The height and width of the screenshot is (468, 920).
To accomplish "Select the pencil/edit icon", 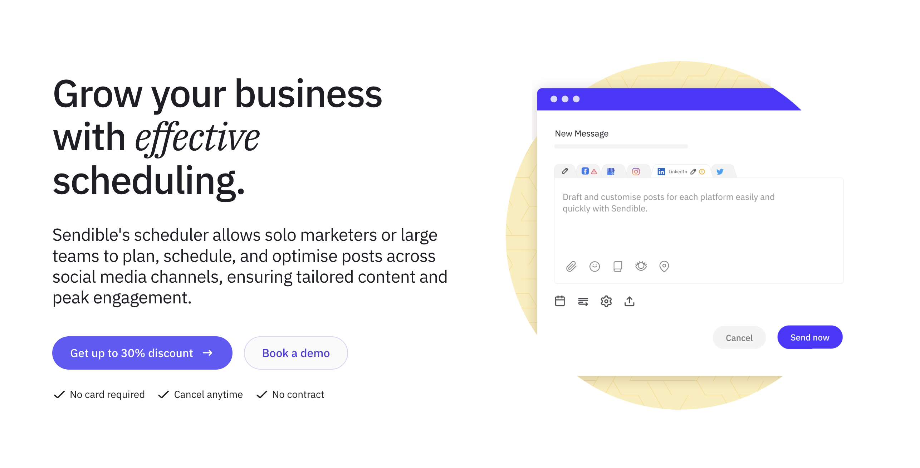I will coord(563,172).
